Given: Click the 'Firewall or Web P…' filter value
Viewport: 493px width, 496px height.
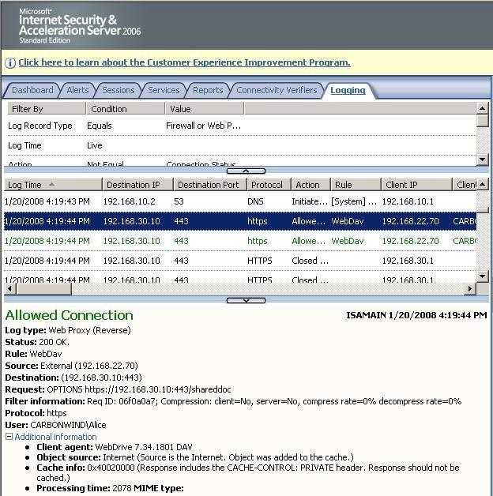Looking at the screenshot, I should [203, 126].
